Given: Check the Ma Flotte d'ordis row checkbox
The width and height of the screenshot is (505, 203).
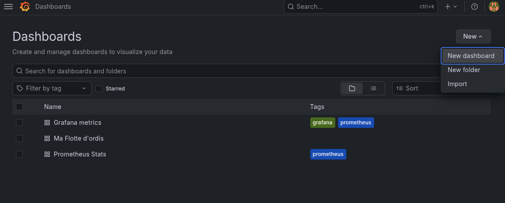Looking at the screenshot, I should click(x=19, y=138).
